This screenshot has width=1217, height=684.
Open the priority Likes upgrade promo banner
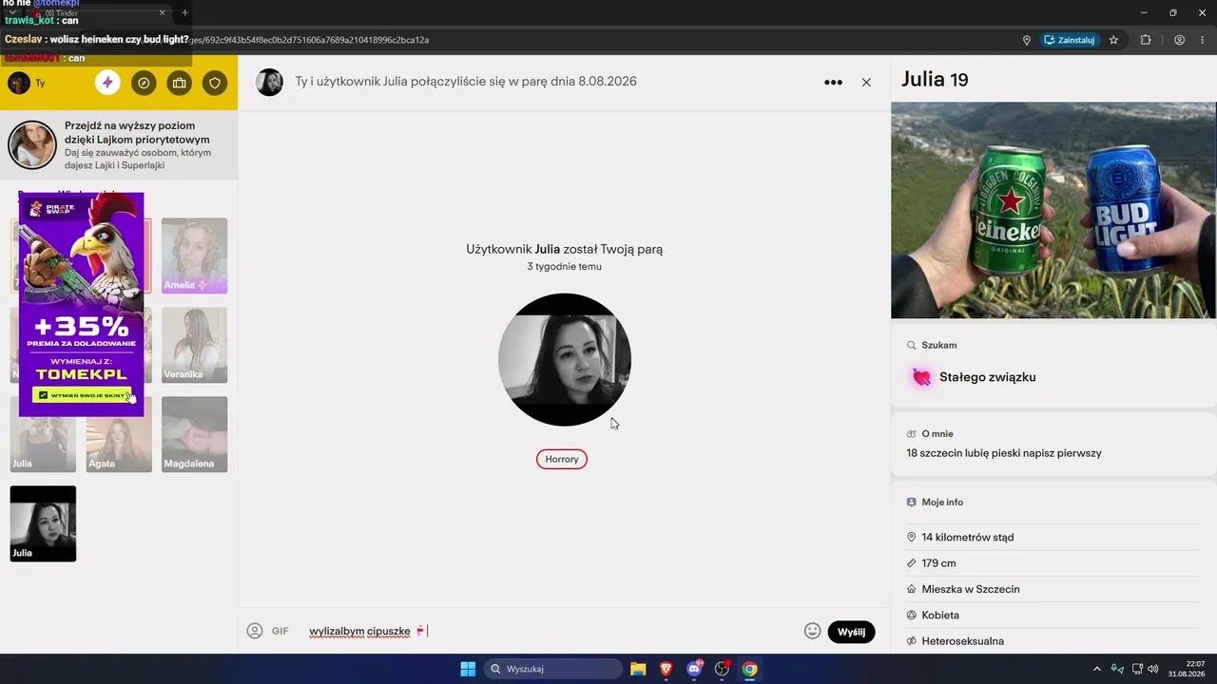pos(119,145)
